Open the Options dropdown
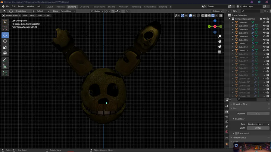 pyautogui.click(x=217, y=11)
